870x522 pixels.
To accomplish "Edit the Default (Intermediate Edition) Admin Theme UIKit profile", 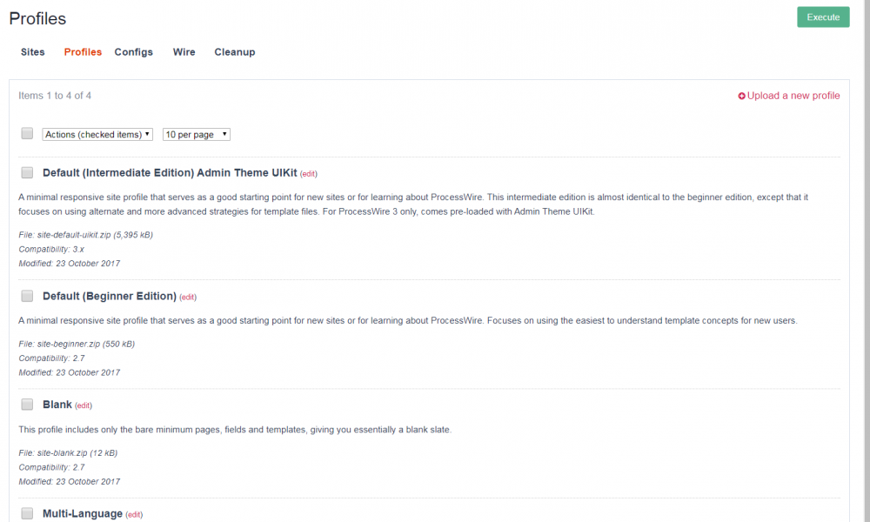I will pyautogui.click(x=309, y=174).
